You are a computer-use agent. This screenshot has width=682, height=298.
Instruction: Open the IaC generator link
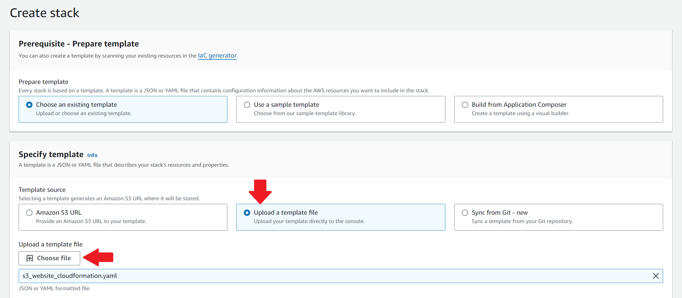[217, 56]
